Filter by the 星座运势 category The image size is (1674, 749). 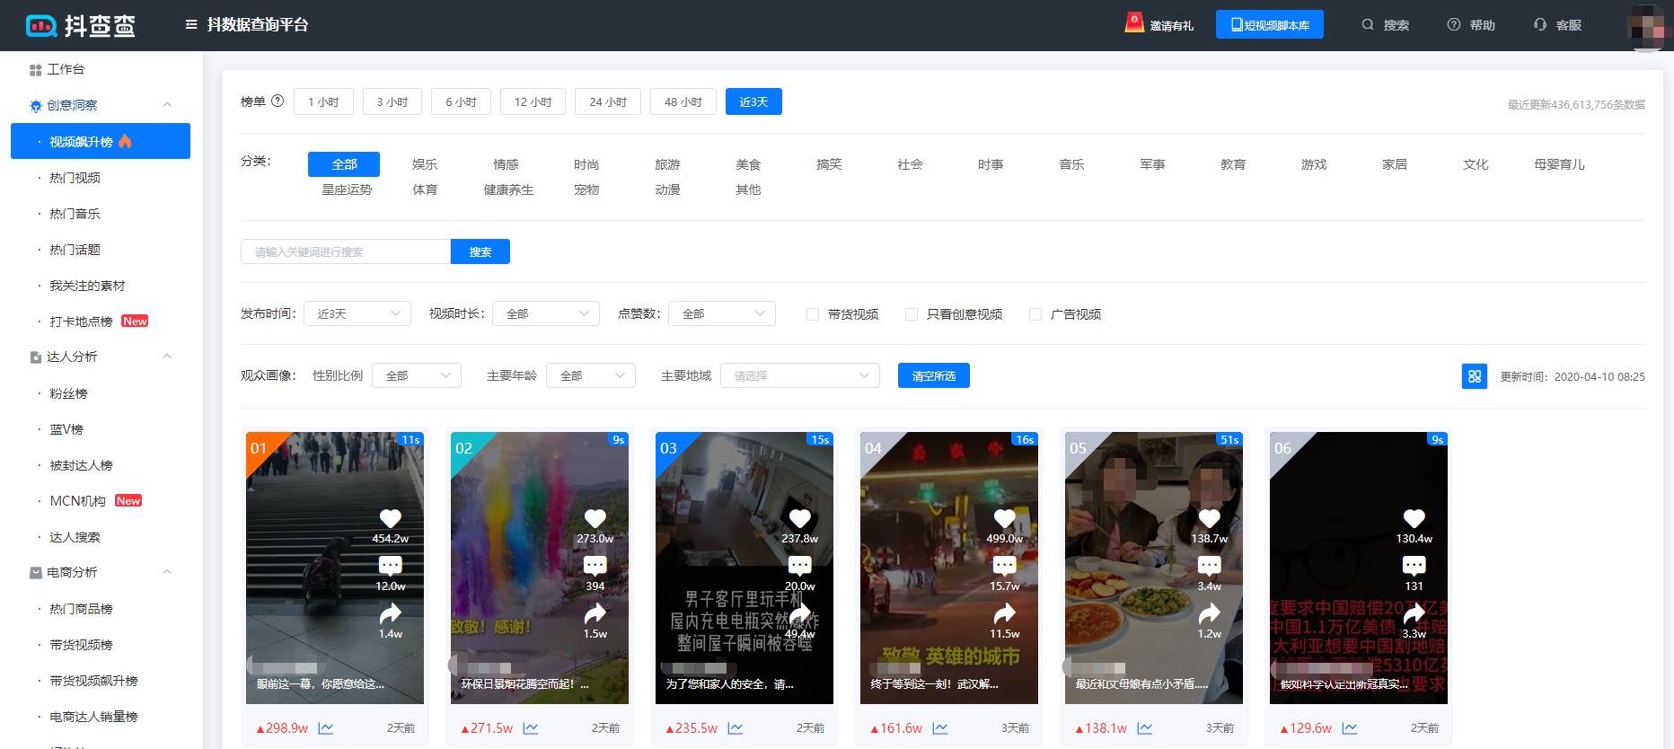click(347, 189)
